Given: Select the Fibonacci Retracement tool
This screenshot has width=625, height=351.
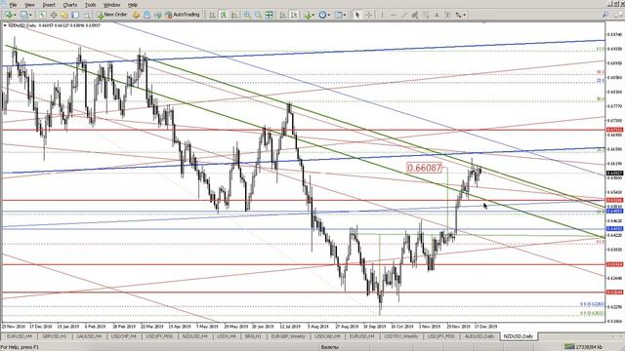Looking at the screenshot, I should tap(426, 15).
